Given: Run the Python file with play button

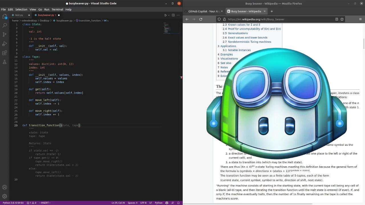Looking at the screenshot, I should pos(165,15).
